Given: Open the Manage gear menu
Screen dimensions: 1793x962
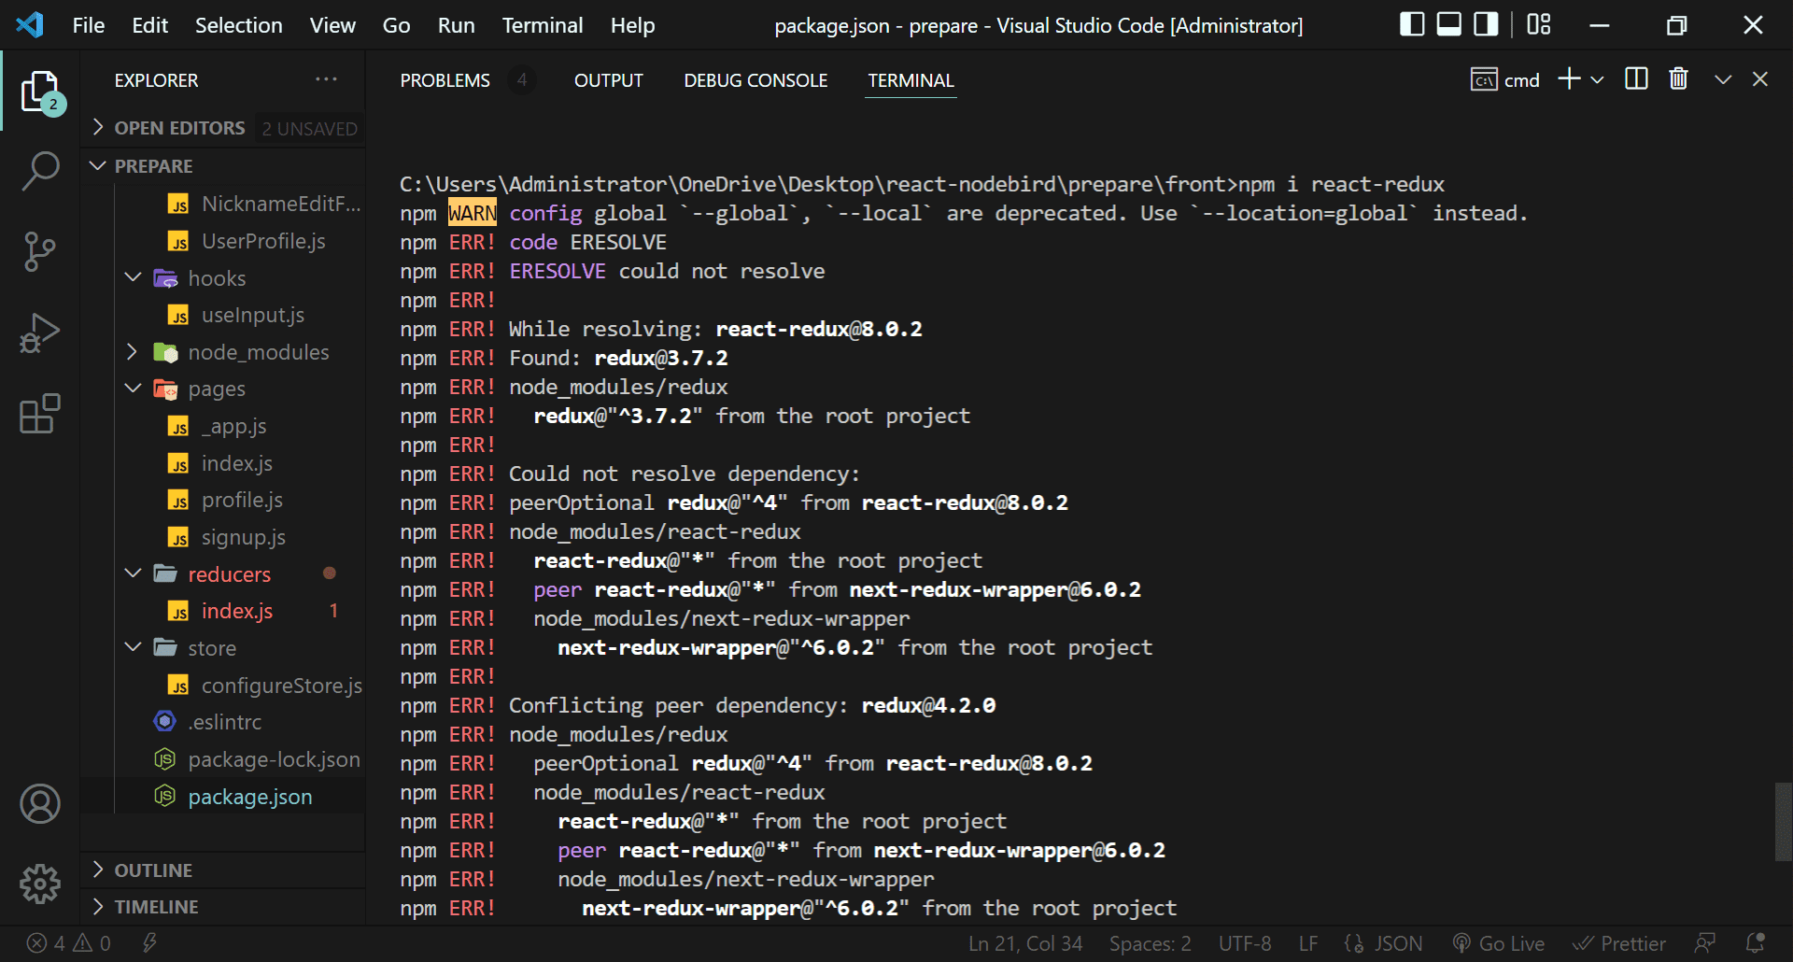Looking at the screenshot, I should (x=40, y=884).
